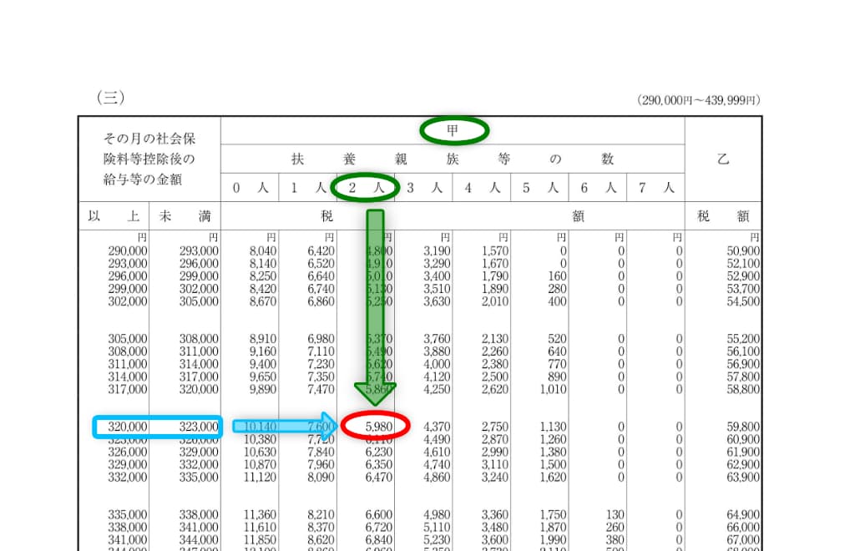Select the 6人 dependents column header
This screenshot has width=855, height=551.
(x=598, y=188)
